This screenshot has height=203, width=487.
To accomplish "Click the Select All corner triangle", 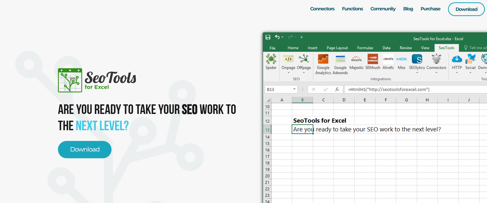I will point(268,100).
